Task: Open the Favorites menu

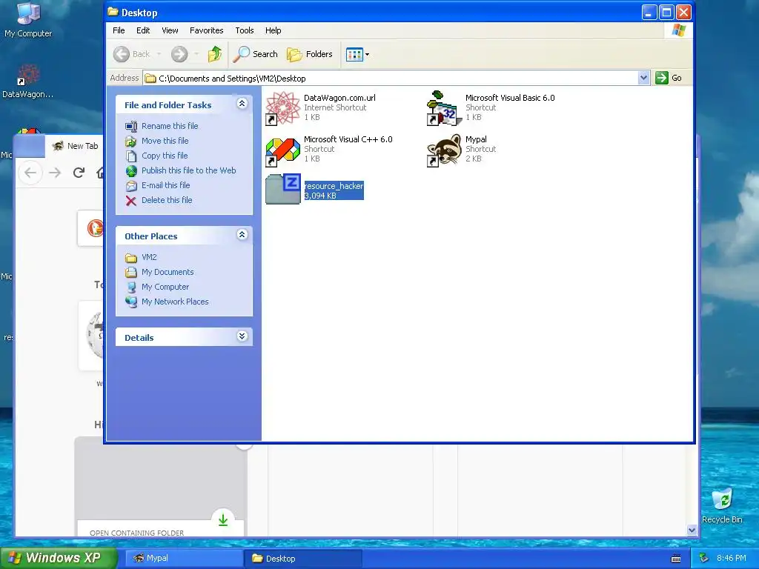Action: 207,30
